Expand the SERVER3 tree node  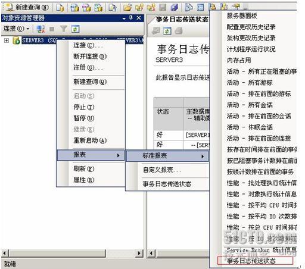click(x=7, y=40)
